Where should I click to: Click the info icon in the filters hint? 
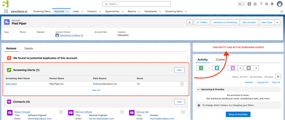coord(199,105)
